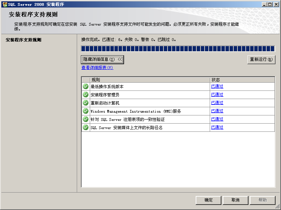The height and width of the screenshot is (210, 281).
Task: Maximize the SQL Server 2008 setup window
Action: point(270,4)
